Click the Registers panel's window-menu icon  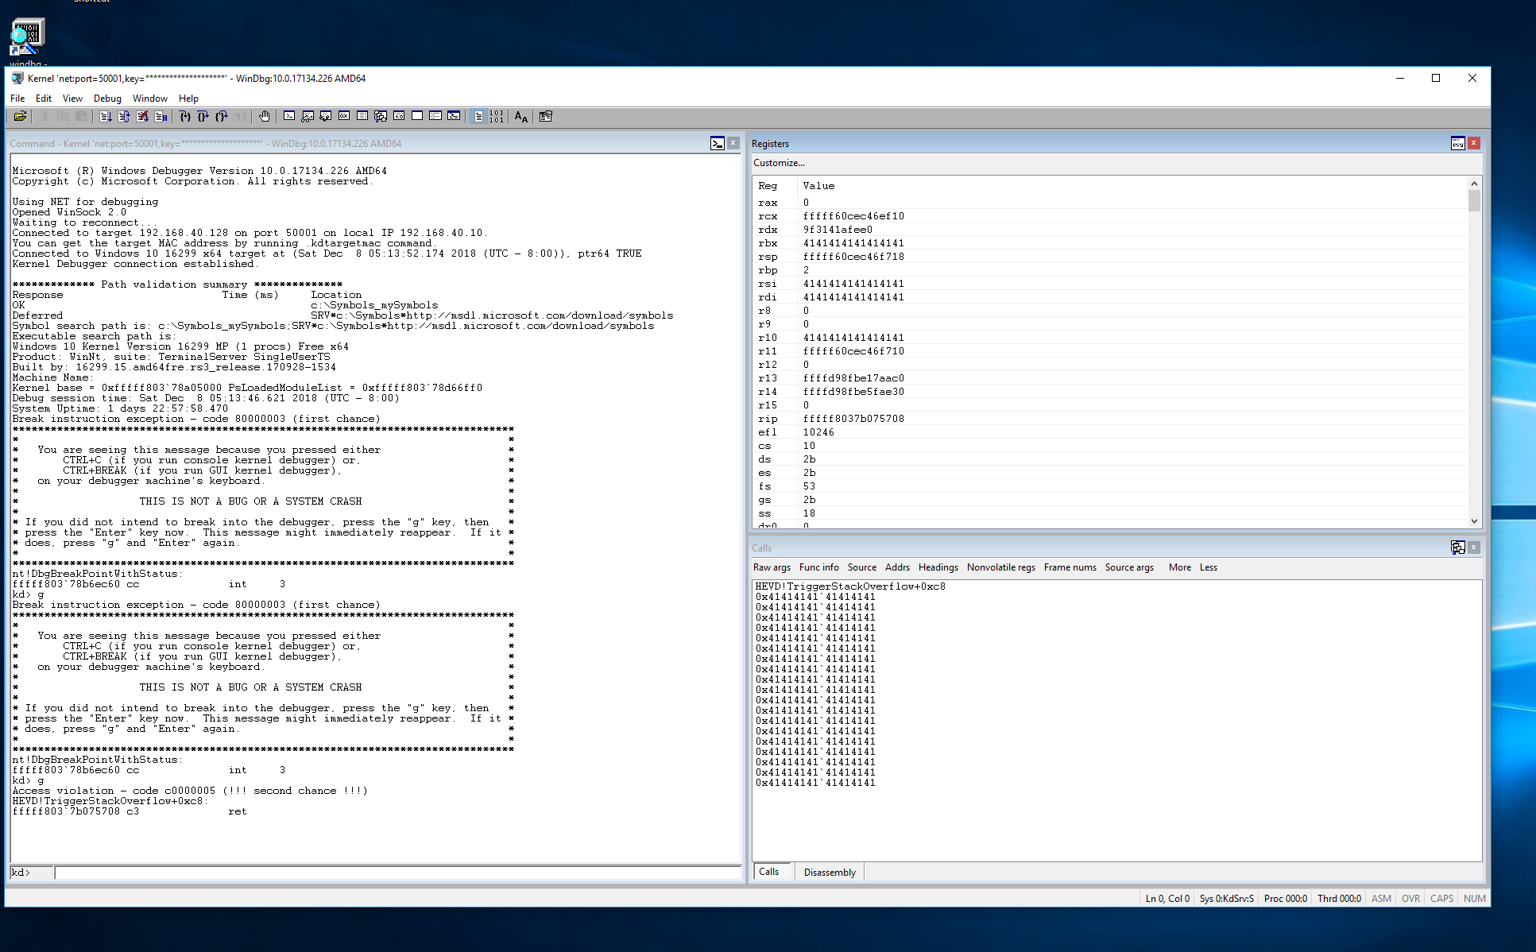[1458, 144]
